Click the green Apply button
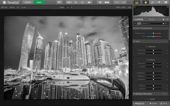The image size is (170, 106). pos(39,2)
